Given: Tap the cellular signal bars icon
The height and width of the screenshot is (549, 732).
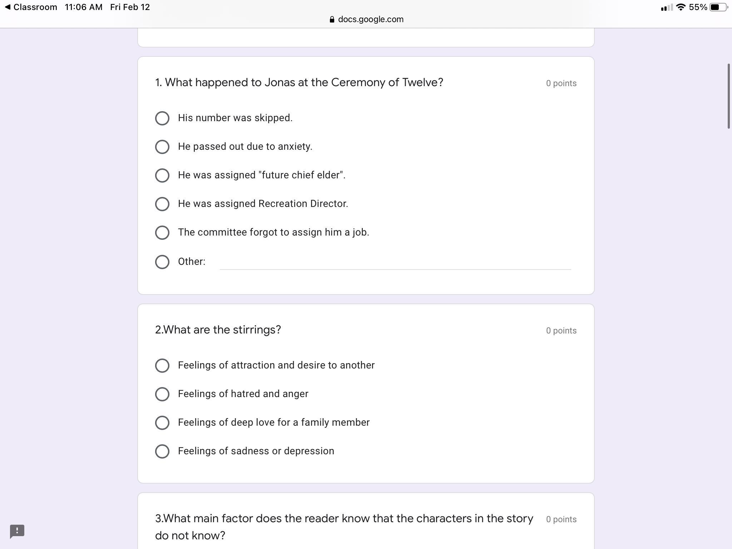Looking at the screenshot, I should point(666,8).
